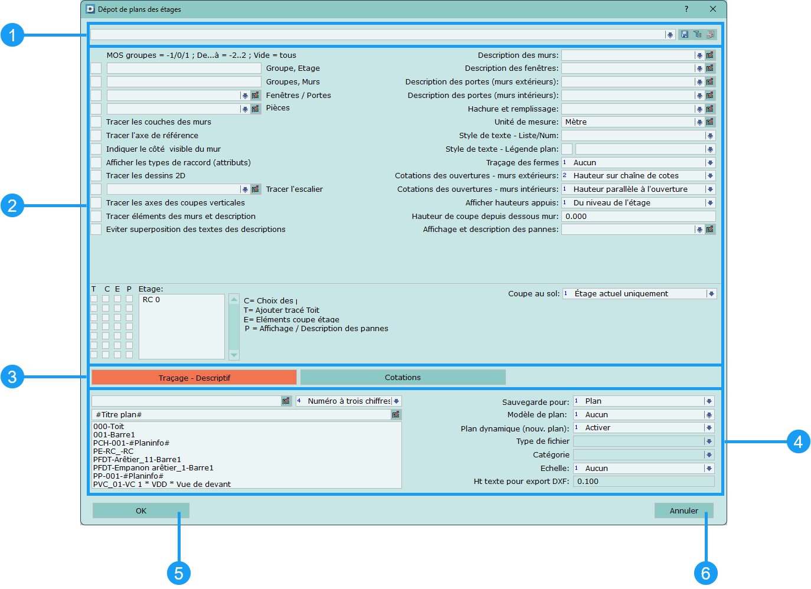
Task: Toggle Tracer les dessins 2D checkbox
Action: pyautogui.click(x=96, y=176)
